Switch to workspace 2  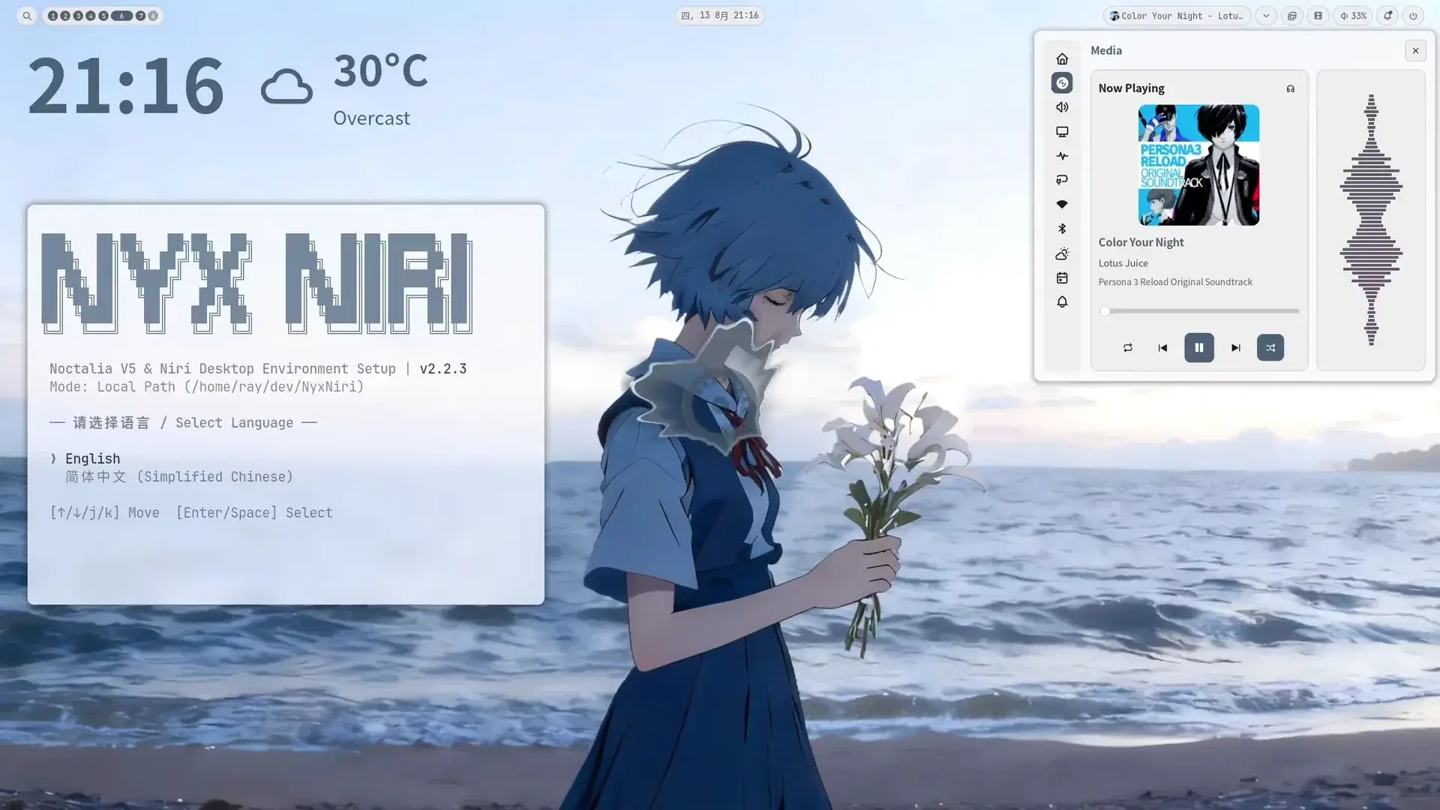point(65,16)
